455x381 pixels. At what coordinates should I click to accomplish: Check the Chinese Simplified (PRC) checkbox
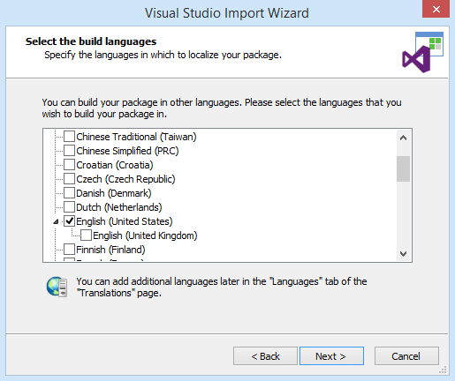point(69,151)
